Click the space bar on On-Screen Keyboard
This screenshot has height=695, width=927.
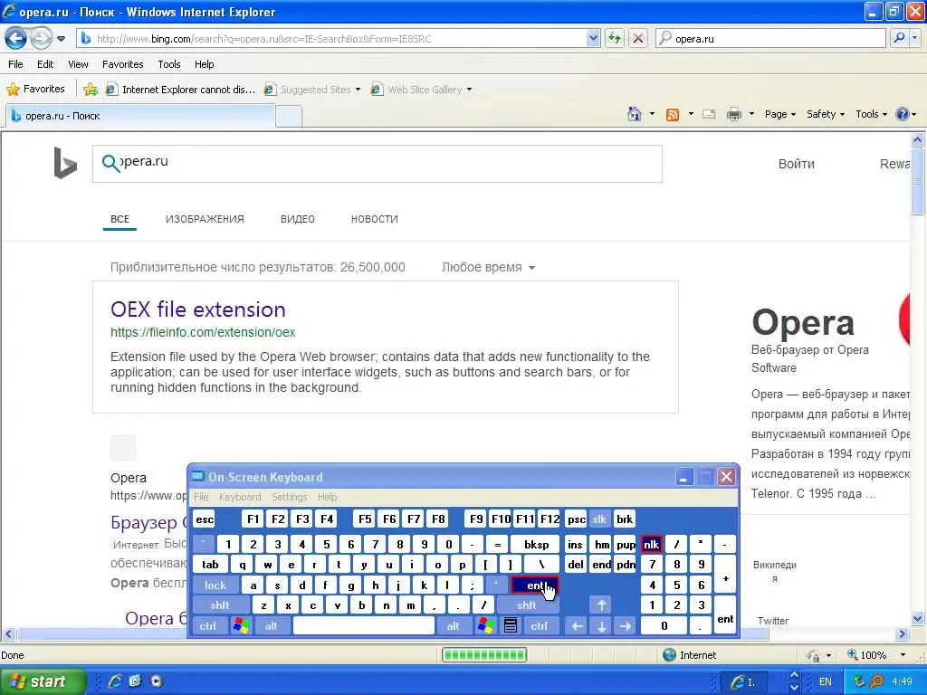click(364, 626)
